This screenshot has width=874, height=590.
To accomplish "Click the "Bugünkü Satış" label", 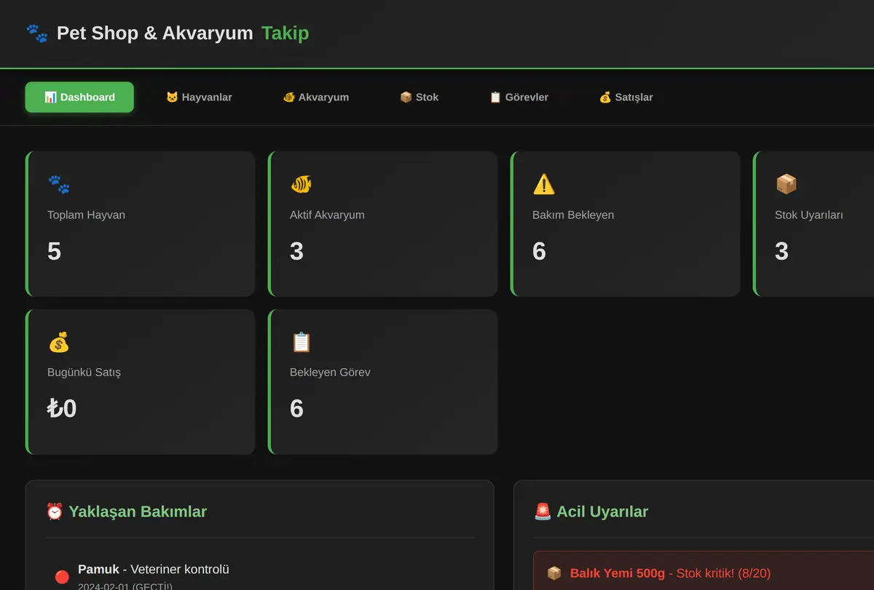I will point(84,372).
